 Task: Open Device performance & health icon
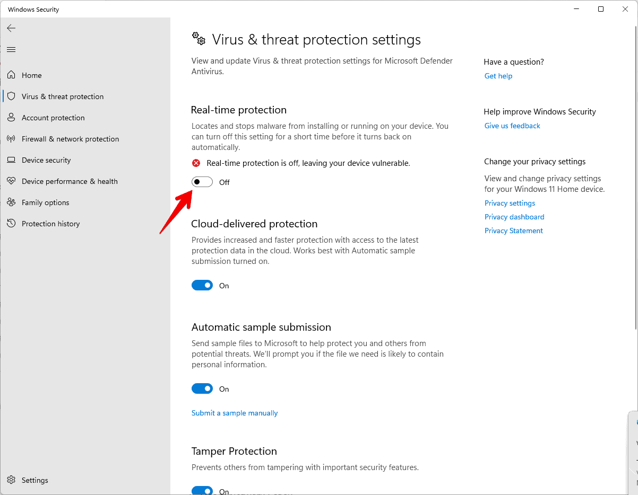pos(11,181)
